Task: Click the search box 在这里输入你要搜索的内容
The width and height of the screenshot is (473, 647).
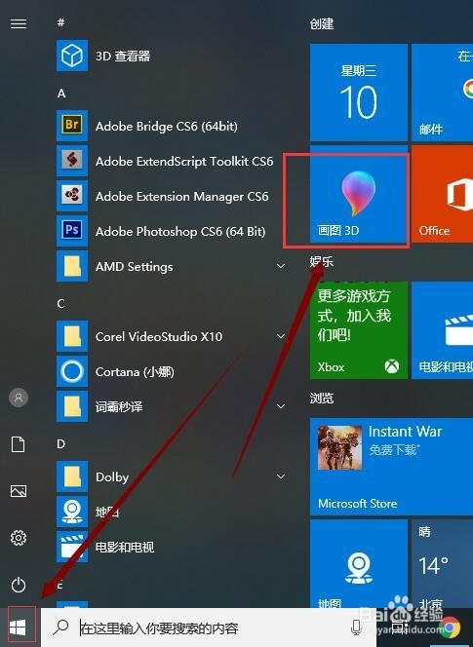Action: pos(209,628)
